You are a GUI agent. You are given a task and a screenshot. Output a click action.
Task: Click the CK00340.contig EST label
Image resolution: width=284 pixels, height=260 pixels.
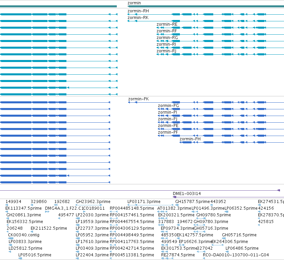(24, 235)
